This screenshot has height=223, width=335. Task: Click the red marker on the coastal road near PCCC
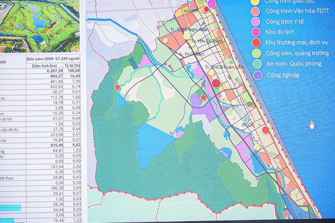point(266,129)
